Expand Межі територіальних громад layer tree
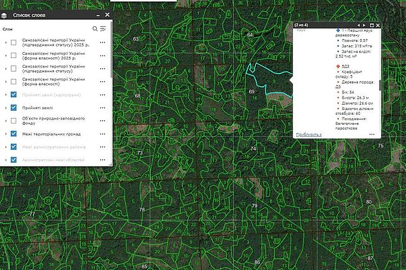The height and width of the screenshot is (270, 406). point(5,134)
